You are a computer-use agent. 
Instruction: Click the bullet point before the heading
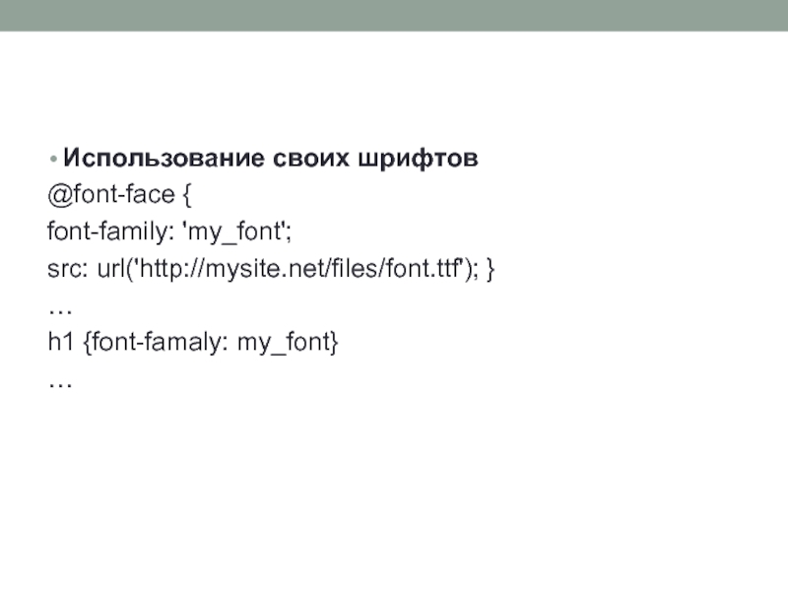pyautogui.click(x=52, y=160)
